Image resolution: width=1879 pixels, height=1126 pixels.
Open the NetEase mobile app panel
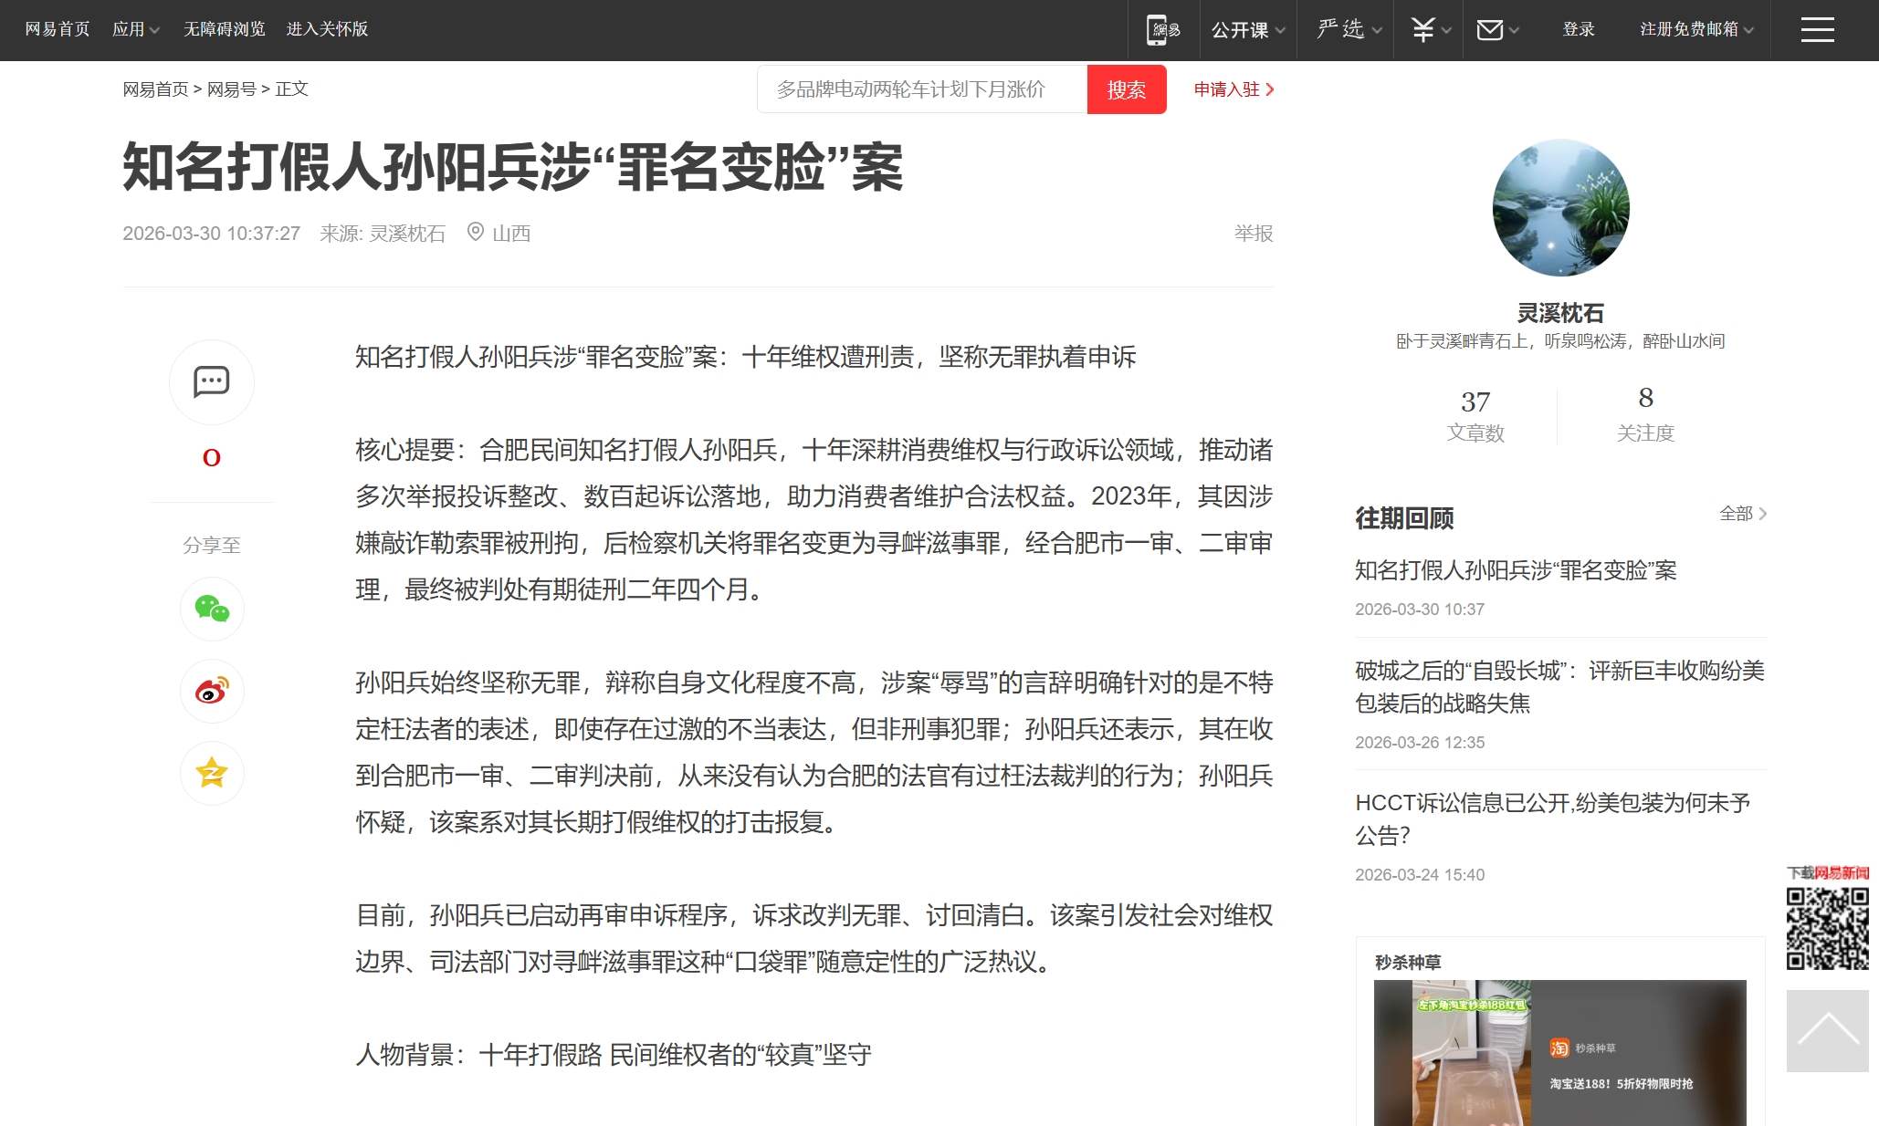1162,29
